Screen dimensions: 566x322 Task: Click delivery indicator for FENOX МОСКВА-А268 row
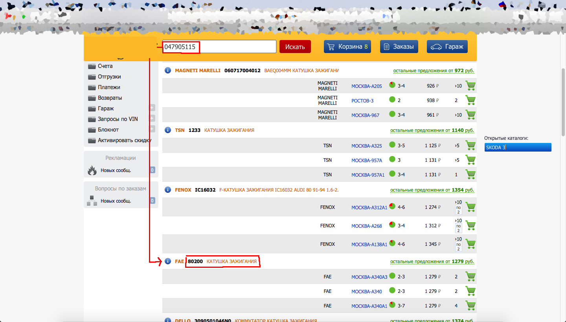tap(392, 225)
